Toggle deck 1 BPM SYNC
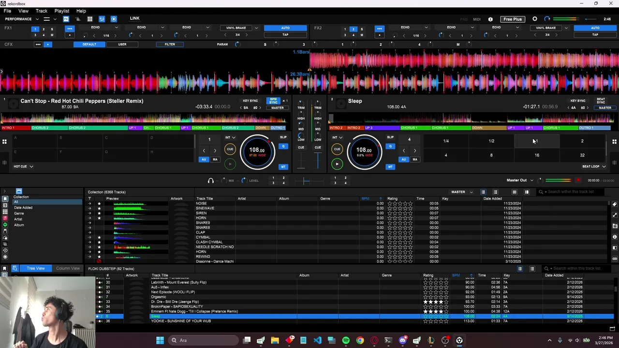This screenshot has width=619, height=348. (x=273, y=101)
